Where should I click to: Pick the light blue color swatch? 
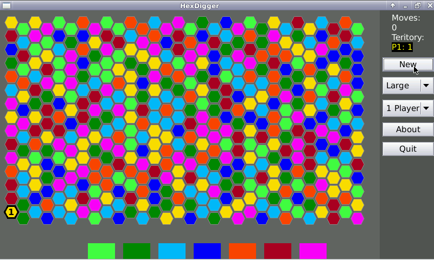pyautogui.click(x=172, y=251)
